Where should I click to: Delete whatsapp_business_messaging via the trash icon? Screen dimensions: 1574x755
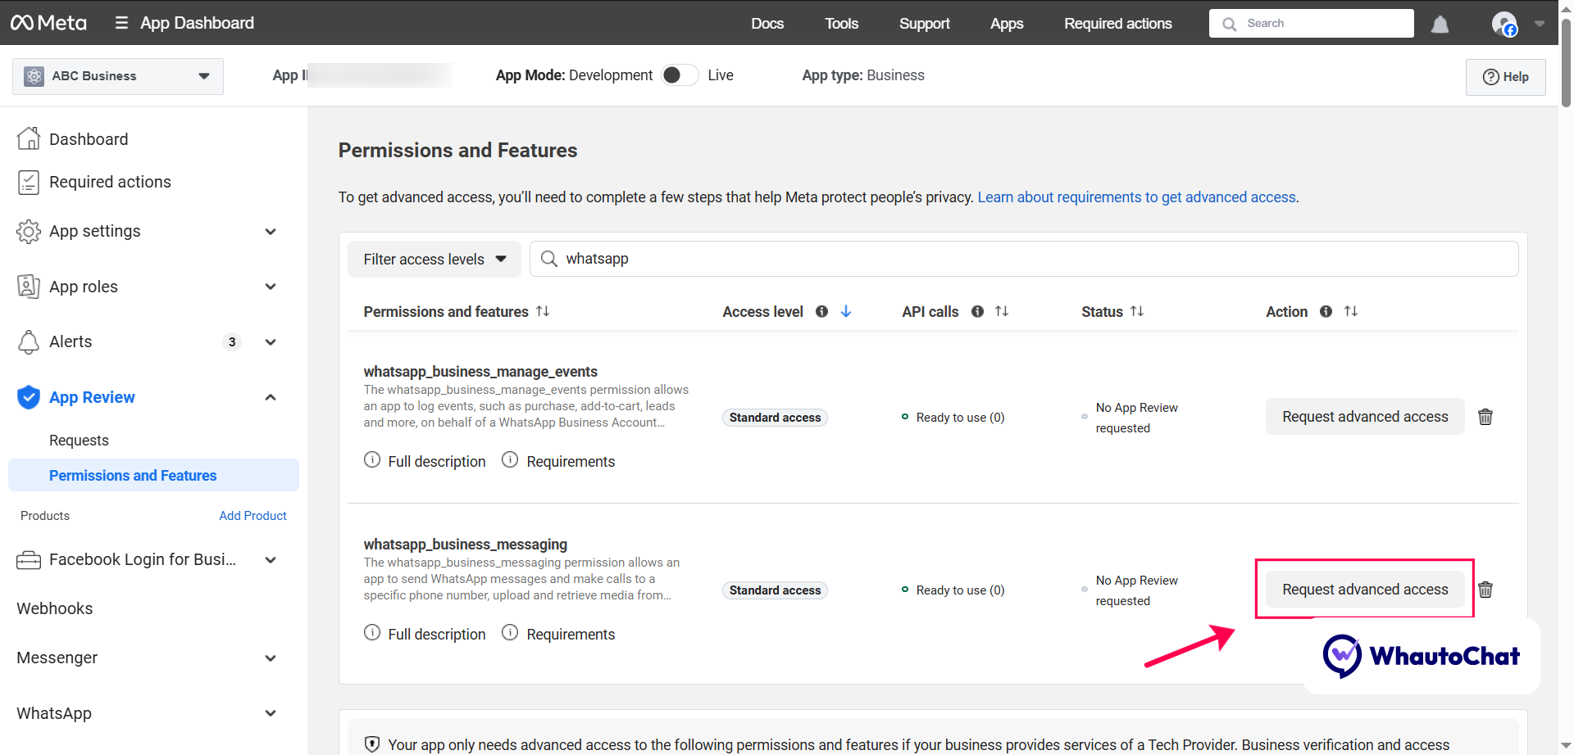pos(1485,590)
